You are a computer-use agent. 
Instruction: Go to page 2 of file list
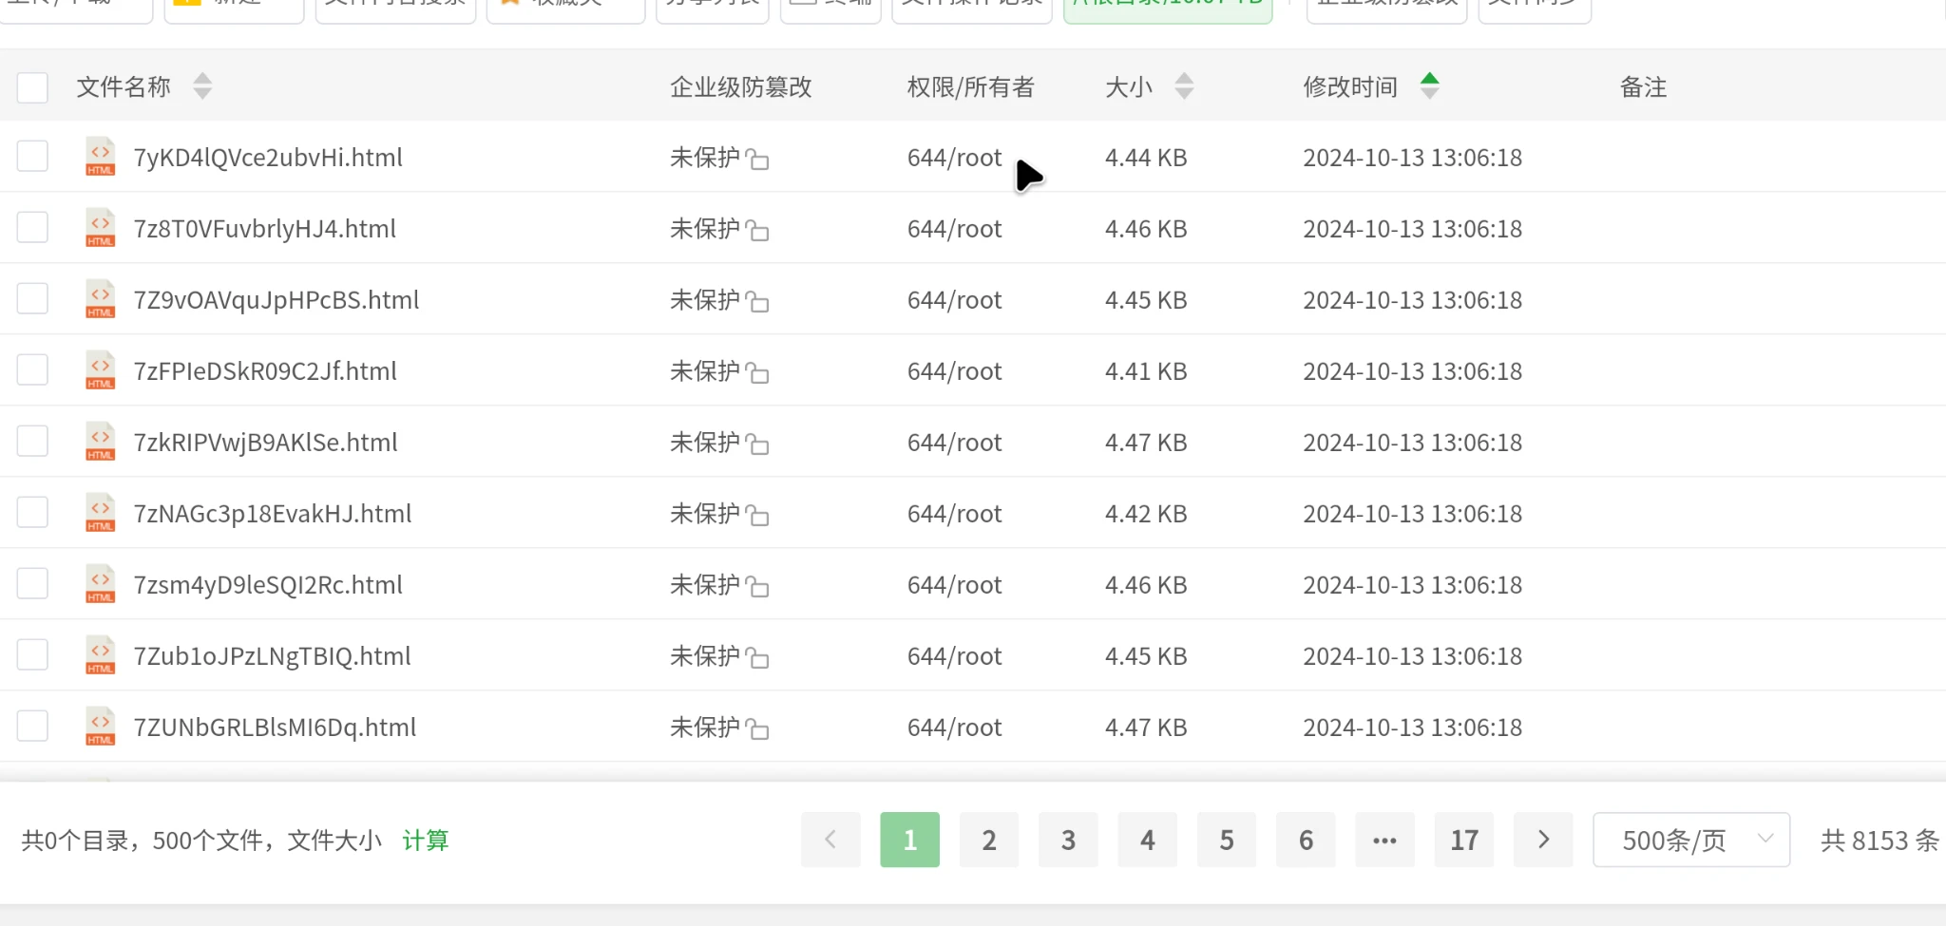tap(988, 840)
